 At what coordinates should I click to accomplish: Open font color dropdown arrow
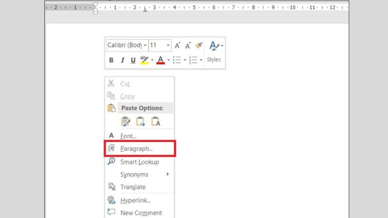pos(168,60)
